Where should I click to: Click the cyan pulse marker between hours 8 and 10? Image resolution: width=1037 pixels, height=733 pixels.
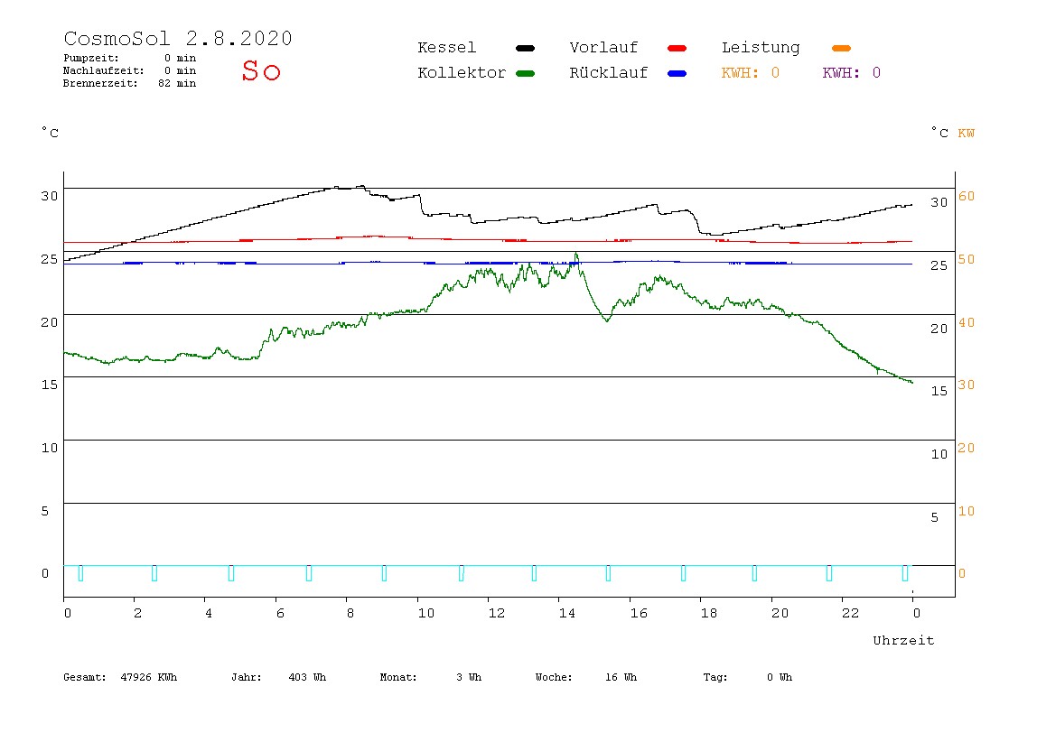click(384, 573)
